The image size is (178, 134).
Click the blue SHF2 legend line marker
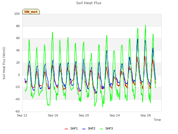tap(84, 129)
